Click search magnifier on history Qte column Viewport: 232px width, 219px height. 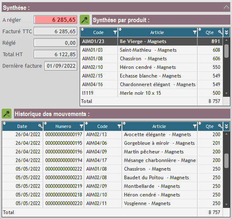click(220, 126)
